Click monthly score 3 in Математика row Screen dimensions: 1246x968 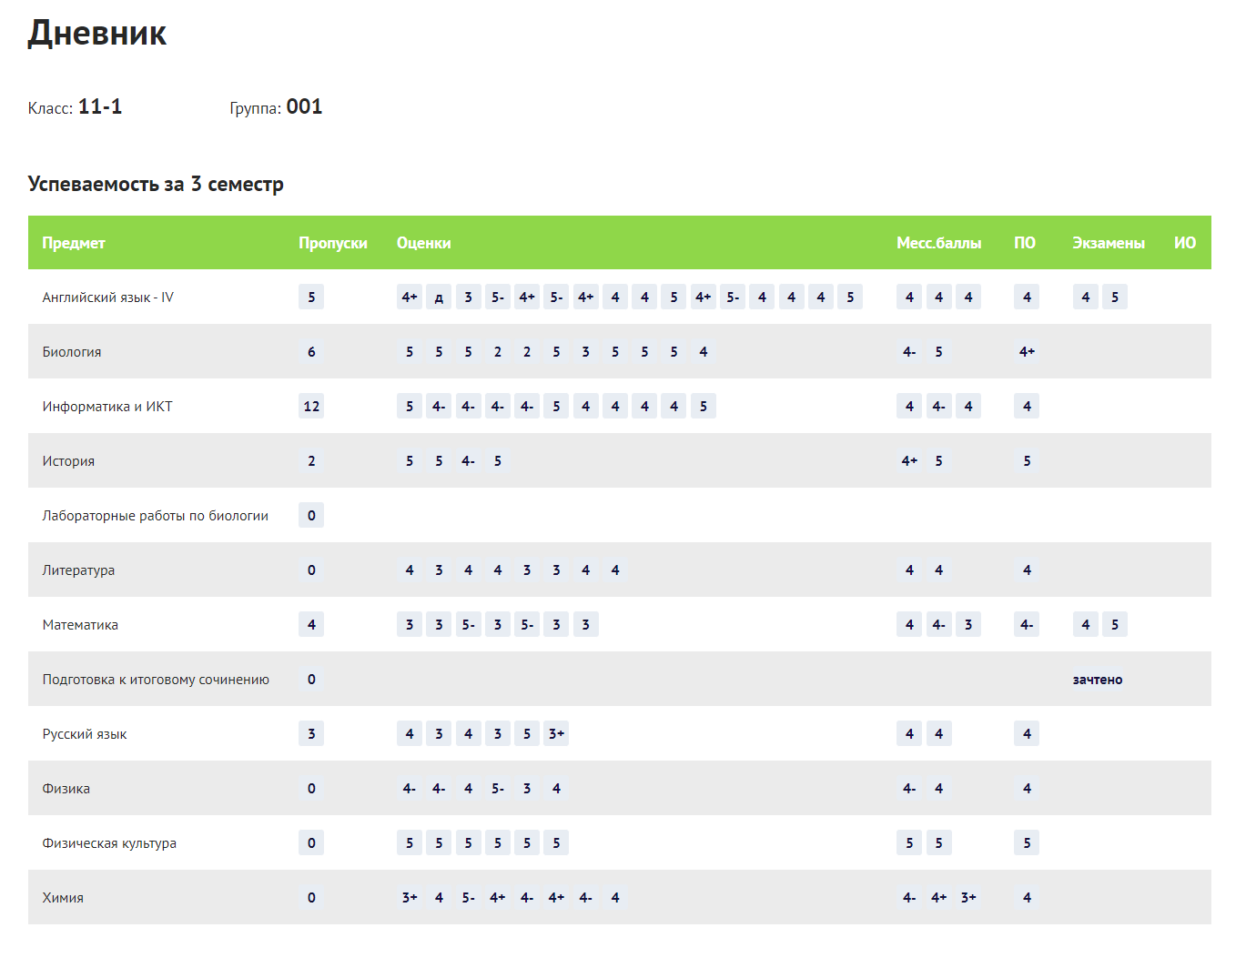point(968,625)
